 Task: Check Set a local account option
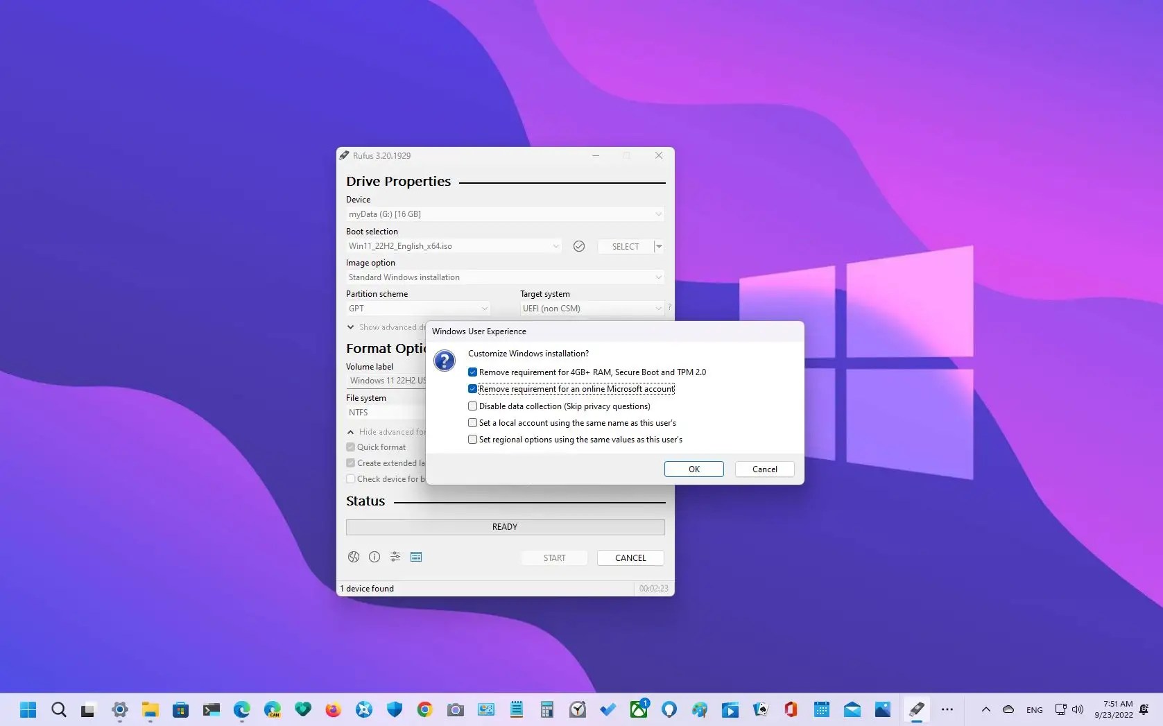point(472,422)
